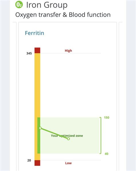Open the Ferritin title link
Image resolution: width=136 pixels, height=171 pixels.
pyautogui.click(x=34, y=33)
